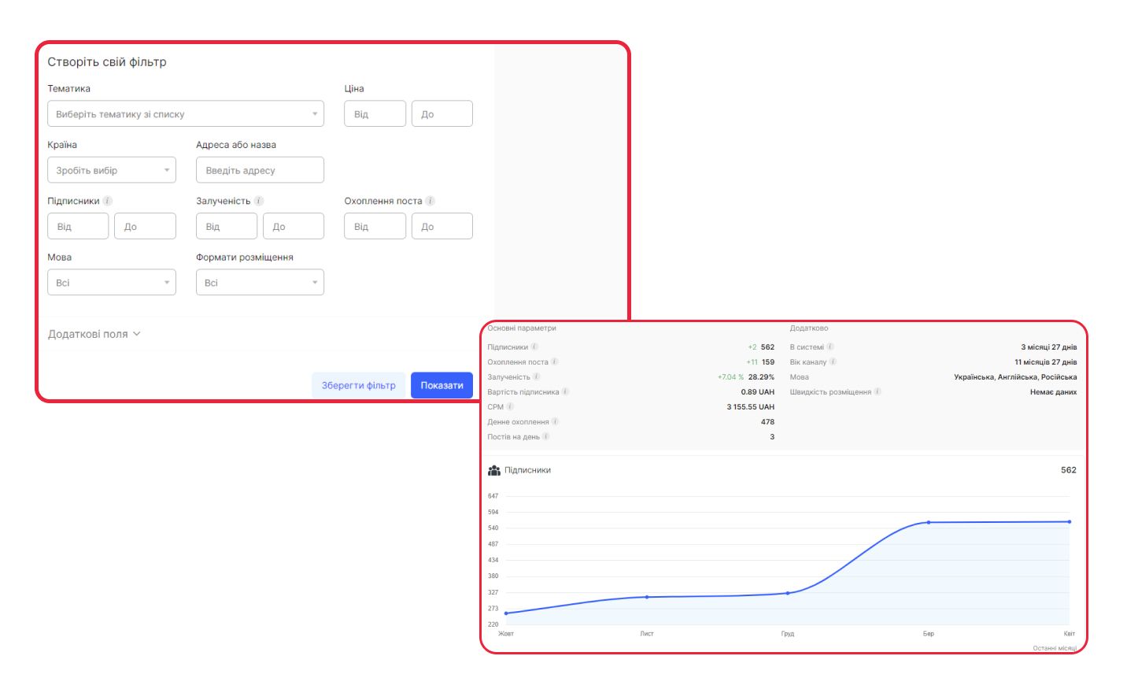Click the 'Останні місяці' chart caption

click(x=1055, y=648)
